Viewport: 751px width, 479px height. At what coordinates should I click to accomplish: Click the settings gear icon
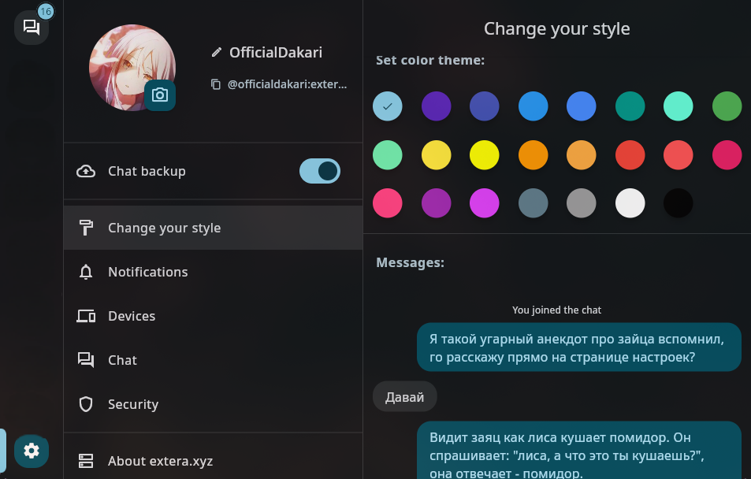point(32,451)
